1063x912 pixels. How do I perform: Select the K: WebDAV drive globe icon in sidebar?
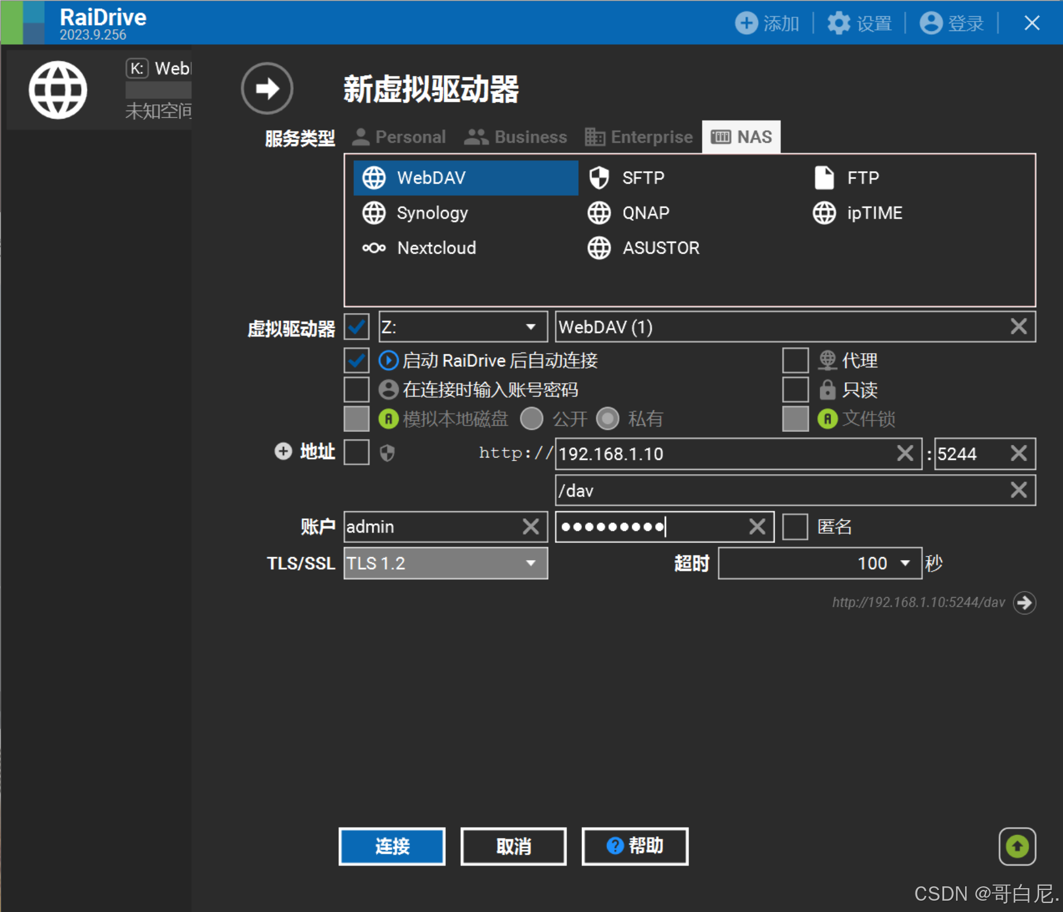tap(58, 90)
